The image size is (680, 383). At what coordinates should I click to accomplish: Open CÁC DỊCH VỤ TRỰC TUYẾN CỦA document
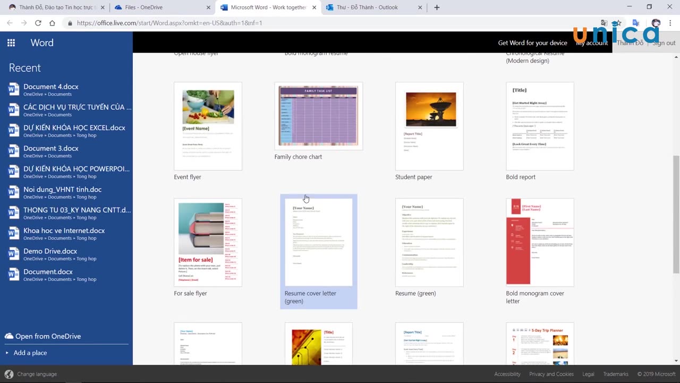(x=66, y=110)
